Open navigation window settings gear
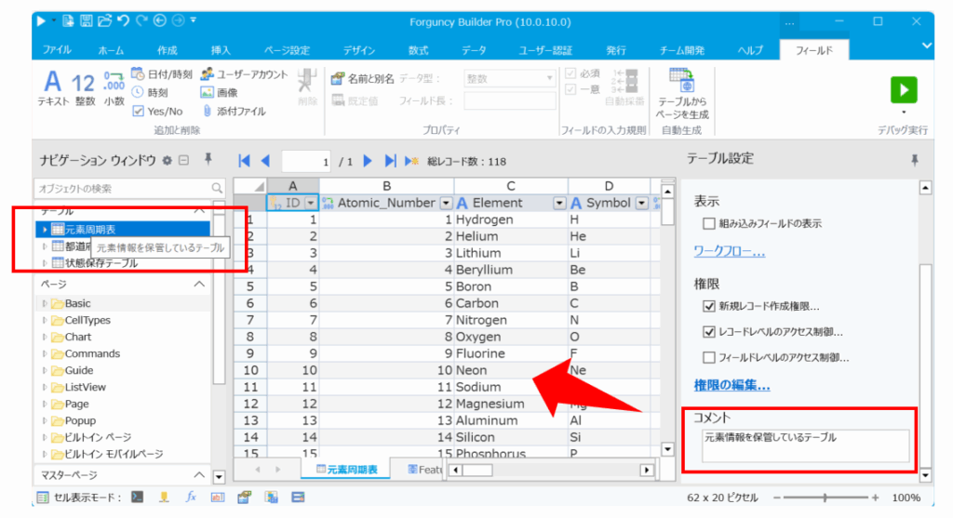This screenshot has width=953, height=518. pos(168,160)
